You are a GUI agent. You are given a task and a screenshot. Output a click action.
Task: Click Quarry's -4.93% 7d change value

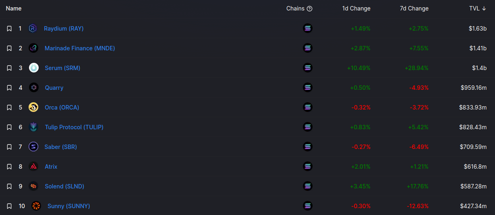coord(419,88)
